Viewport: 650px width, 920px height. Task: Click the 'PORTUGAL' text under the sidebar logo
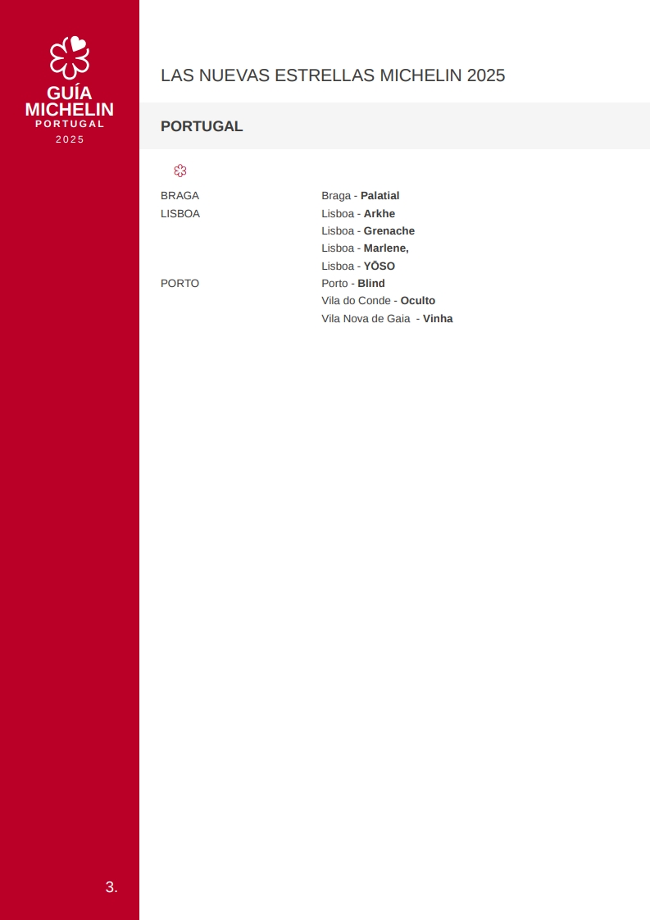[70, 124]
